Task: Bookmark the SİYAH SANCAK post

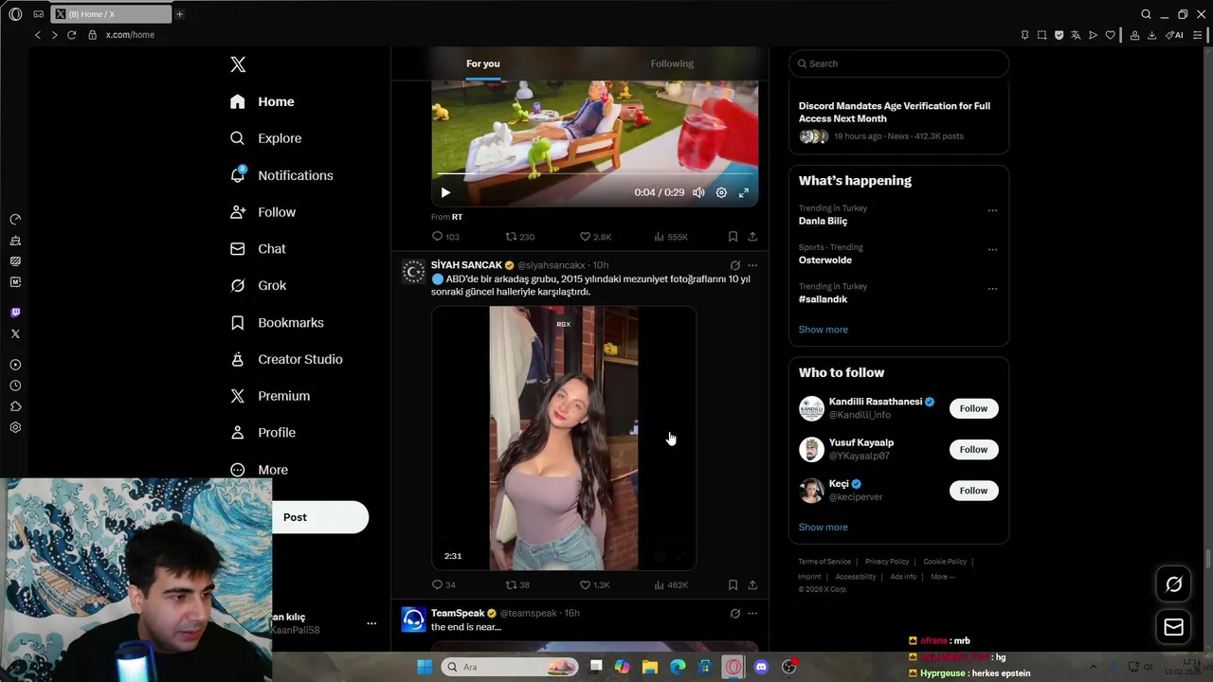Action: click(x=733, y=585)
